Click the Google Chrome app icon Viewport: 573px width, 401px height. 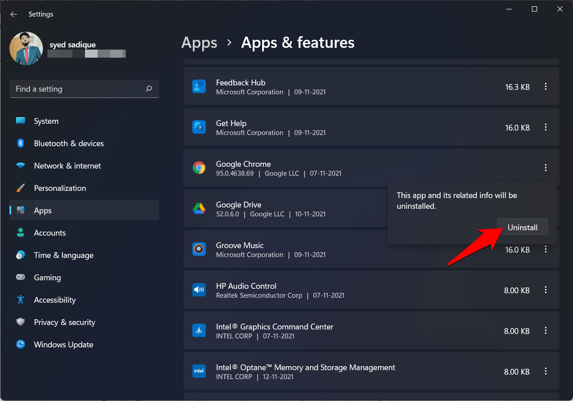click(199, 168)
